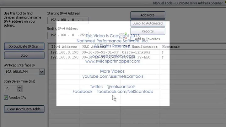
Task: Click the Stop button
Action: coord(24,55)
